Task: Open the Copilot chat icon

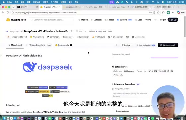Action: (x=179, y=13)
